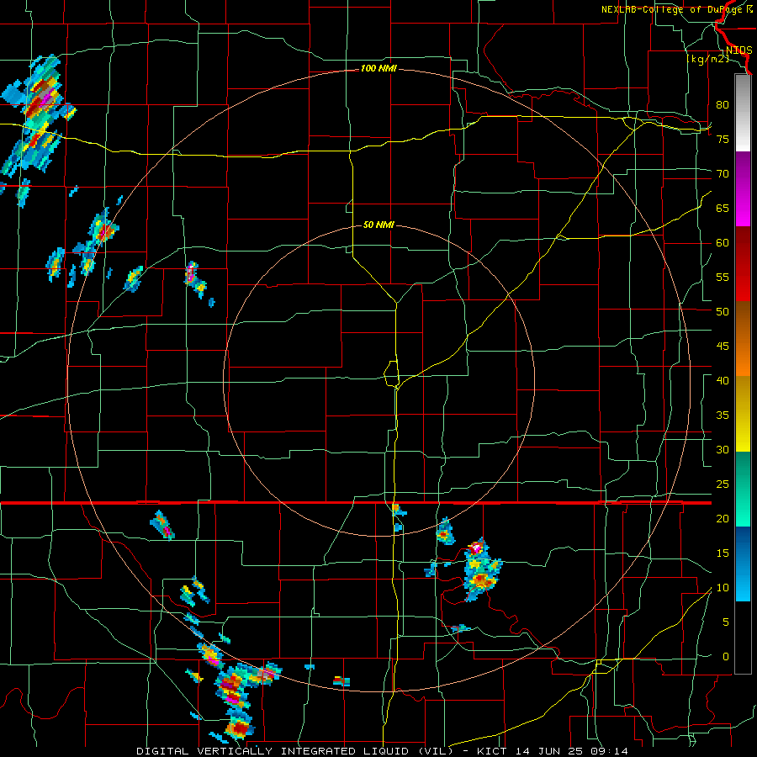Click the 25 value on the VIL scale
The width and height of the screenshot is (757, 757).
coord(723,484)
